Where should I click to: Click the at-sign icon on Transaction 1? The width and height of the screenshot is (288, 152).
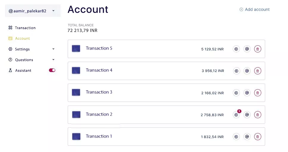pos(247,137)
